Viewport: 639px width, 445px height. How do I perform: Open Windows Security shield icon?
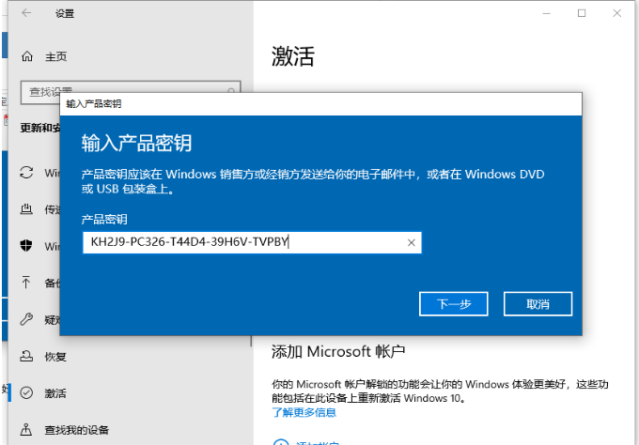(26, 246)
